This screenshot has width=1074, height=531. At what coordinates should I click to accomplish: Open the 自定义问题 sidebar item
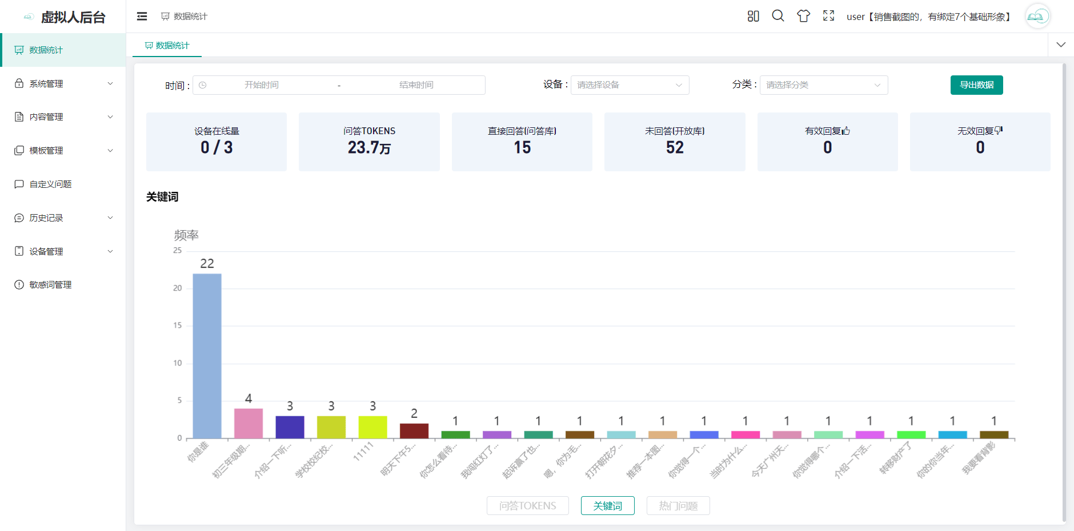coord(51,184)
